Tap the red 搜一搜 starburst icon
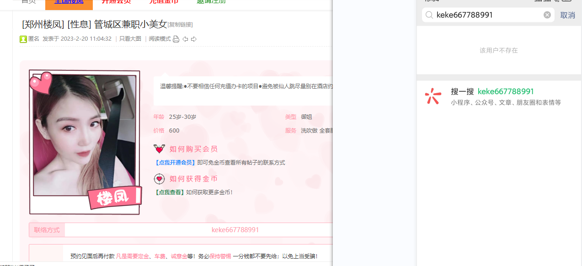The width and height of the screenshot is (582, 266). point(433,96)
